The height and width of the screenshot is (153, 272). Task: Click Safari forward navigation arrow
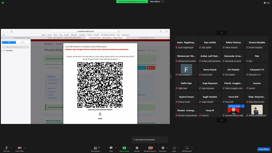tap(7, 31)
